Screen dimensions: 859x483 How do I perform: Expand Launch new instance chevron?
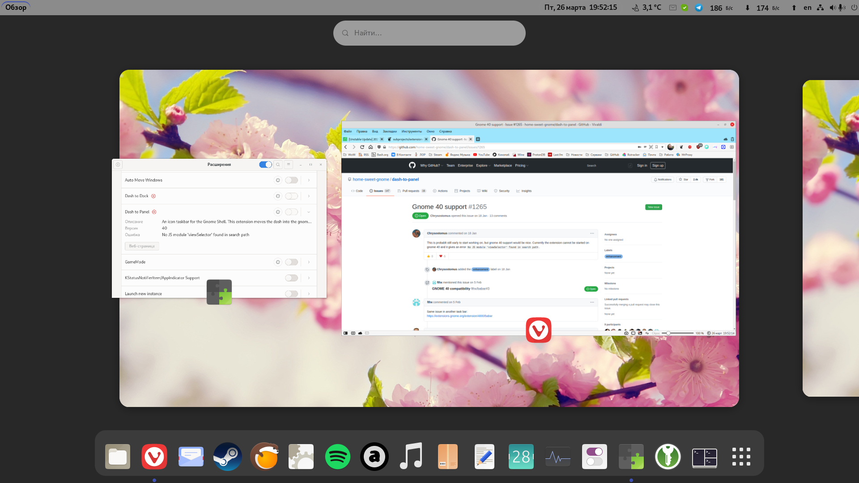(309, 294)
